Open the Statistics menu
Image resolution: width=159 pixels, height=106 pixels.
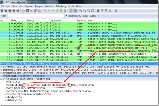point(49,6)
